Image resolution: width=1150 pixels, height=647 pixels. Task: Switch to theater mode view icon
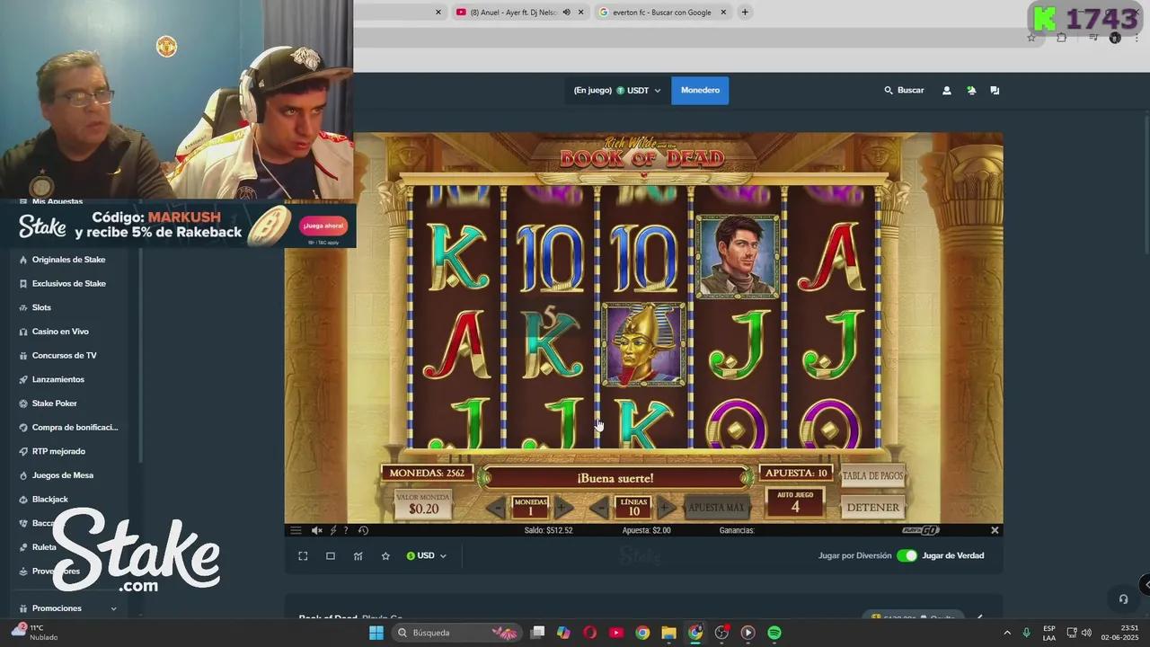tap(331, 556)
